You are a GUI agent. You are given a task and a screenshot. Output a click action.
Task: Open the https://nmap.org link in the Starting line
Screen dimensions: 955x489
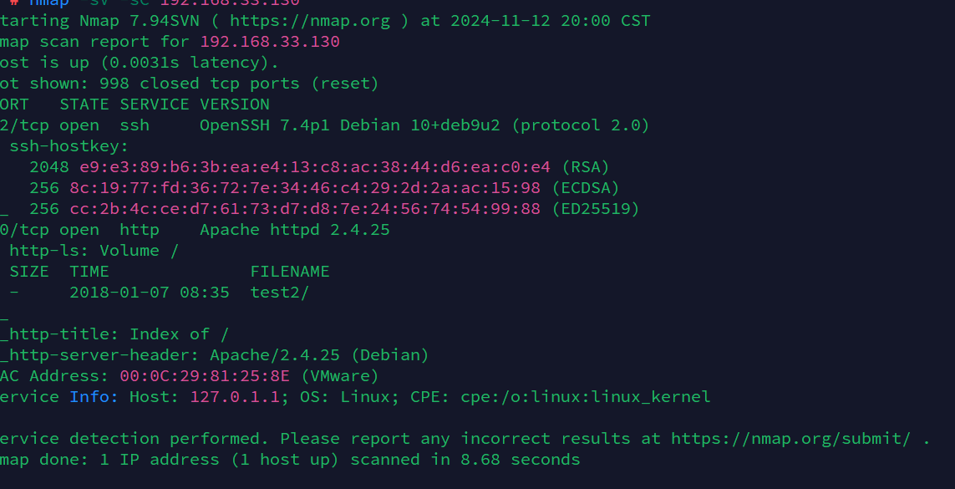click(309, 21)
